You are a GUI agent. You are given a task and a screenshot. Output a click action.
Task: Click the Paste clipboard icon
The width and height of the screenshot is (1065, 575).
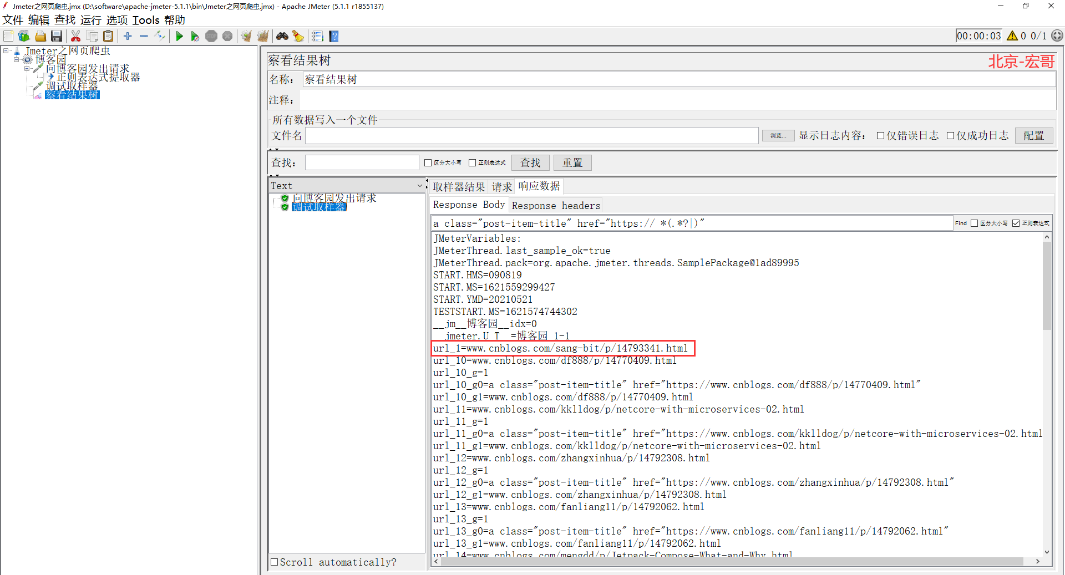tap(109, 36)
